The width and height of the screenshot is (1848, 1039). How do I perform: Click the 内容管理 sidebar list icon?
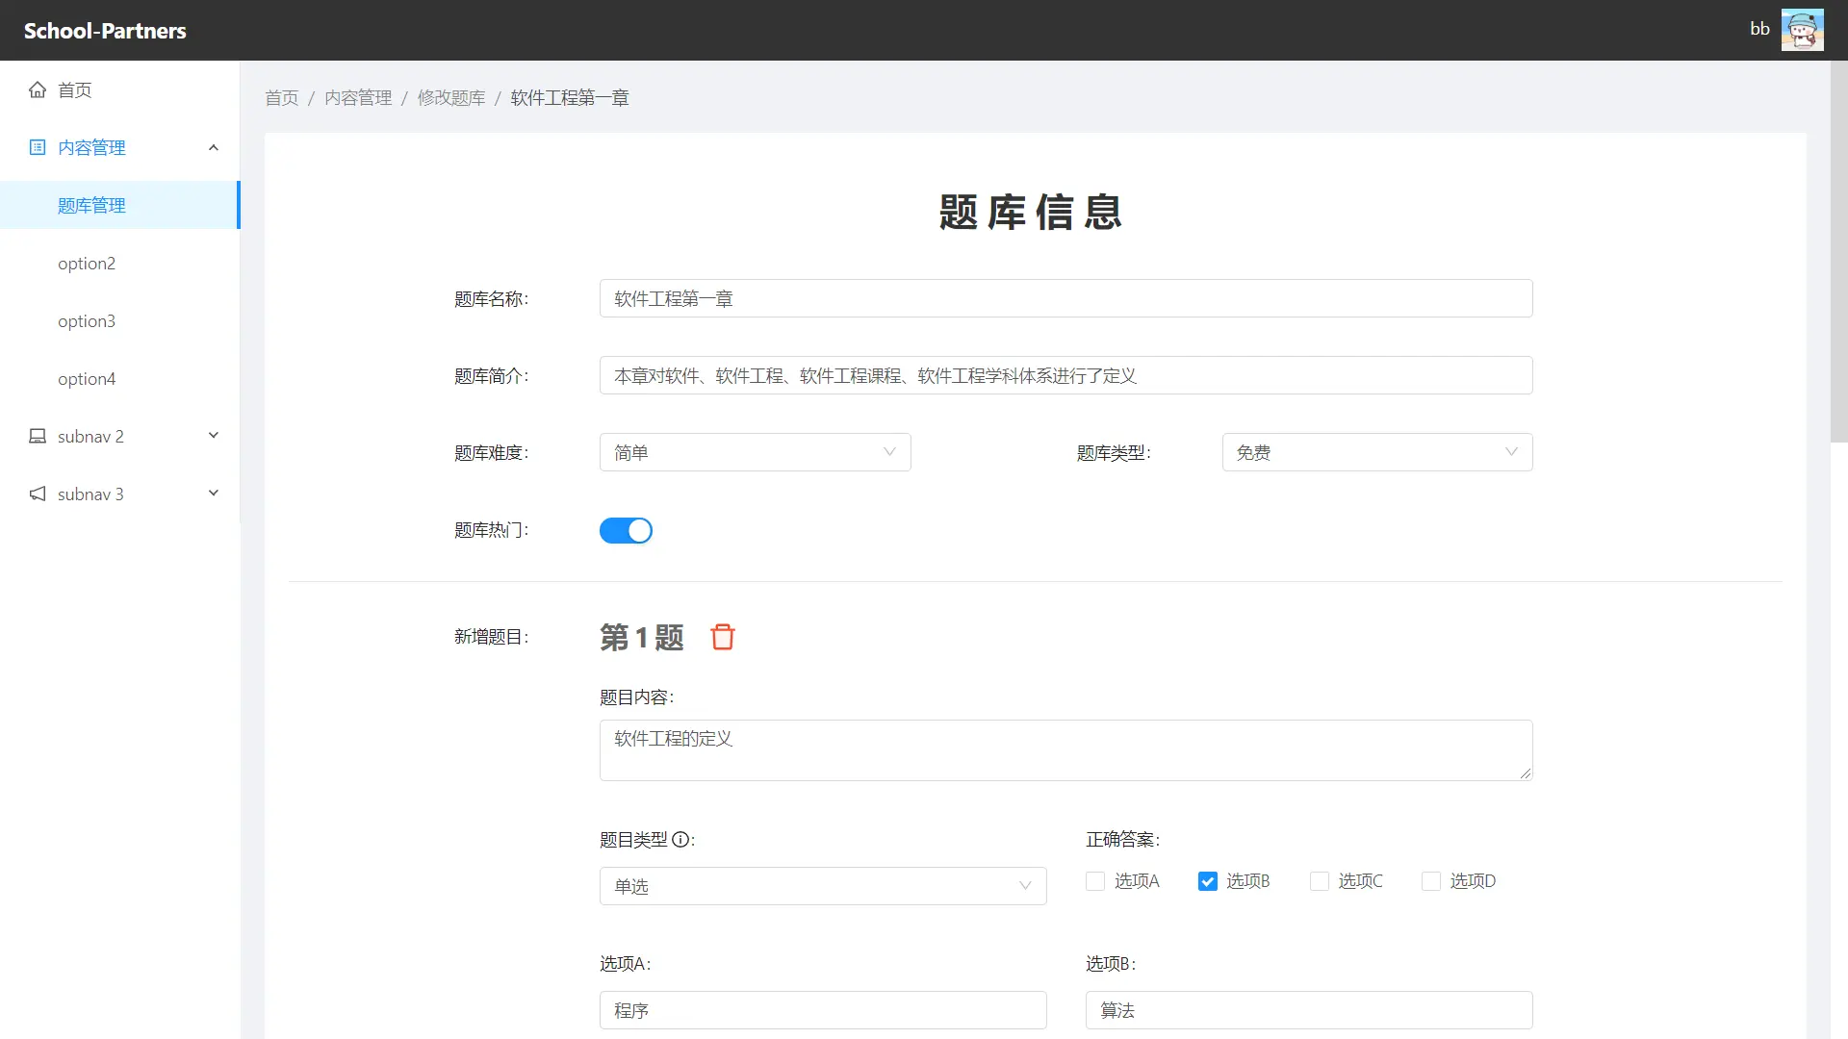click(38, 147)
